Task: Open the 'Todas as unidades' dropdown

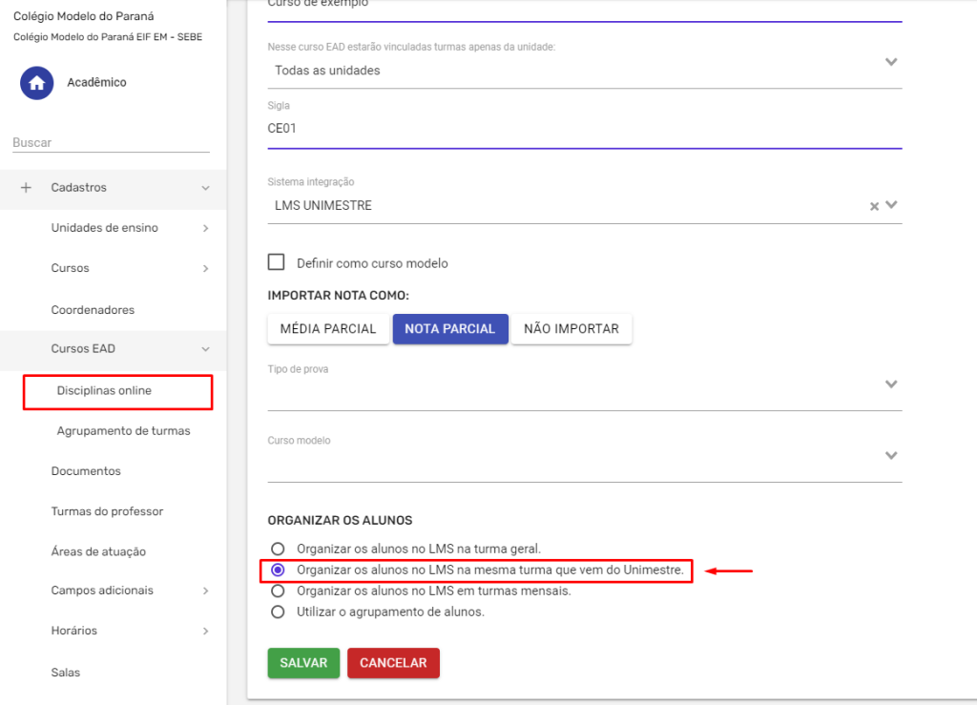Action: tap(891, 62)
